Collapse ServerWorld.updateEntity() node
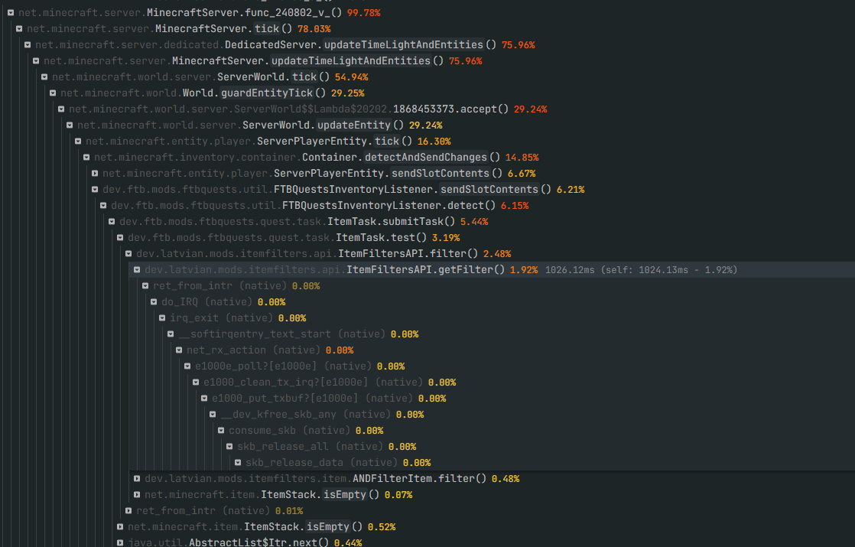This screenshot has width=855, height=547. tap(70, 125)
